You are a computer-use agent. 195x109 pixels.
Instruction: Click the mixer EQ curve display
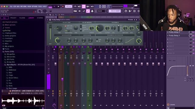point(176,66)
